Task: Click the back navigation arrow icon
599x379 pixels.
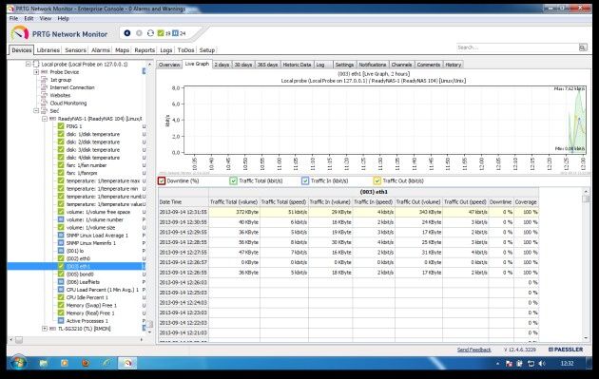Action: click(127, 33)
